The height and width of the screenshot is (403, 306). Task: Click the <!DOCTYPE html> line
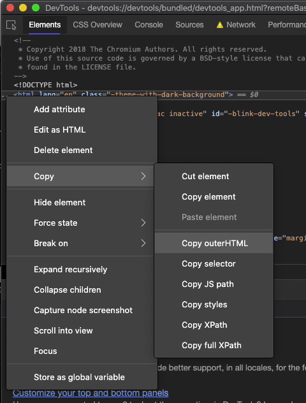click(x=45, y=85)
